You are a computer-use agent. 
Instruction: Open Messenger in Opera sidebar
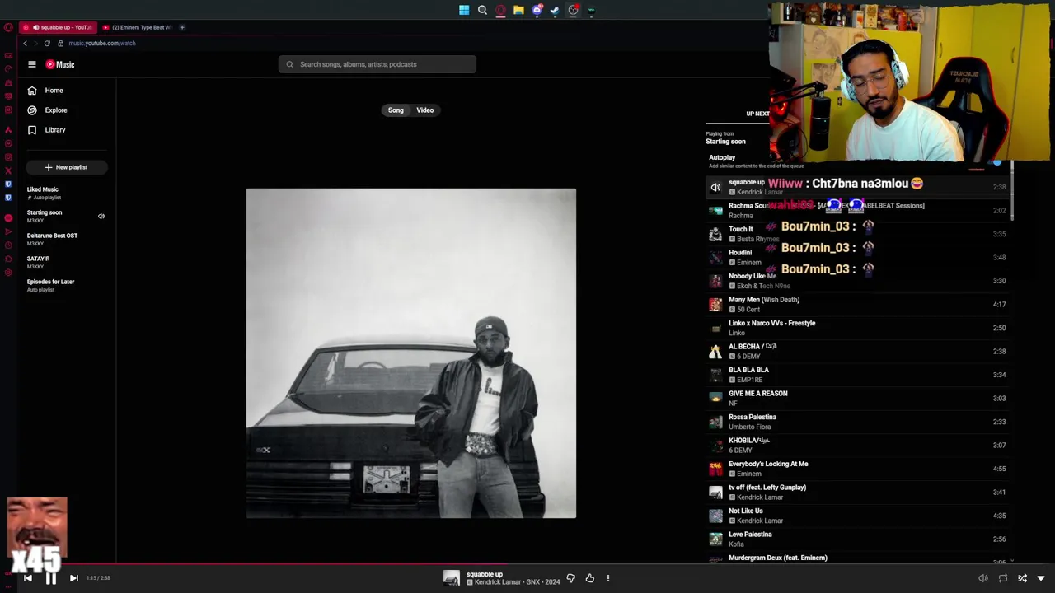click(x=8, y=143)
